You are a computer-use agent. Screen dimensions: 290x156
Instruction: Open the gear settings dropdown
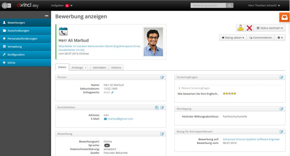point(280,38)
